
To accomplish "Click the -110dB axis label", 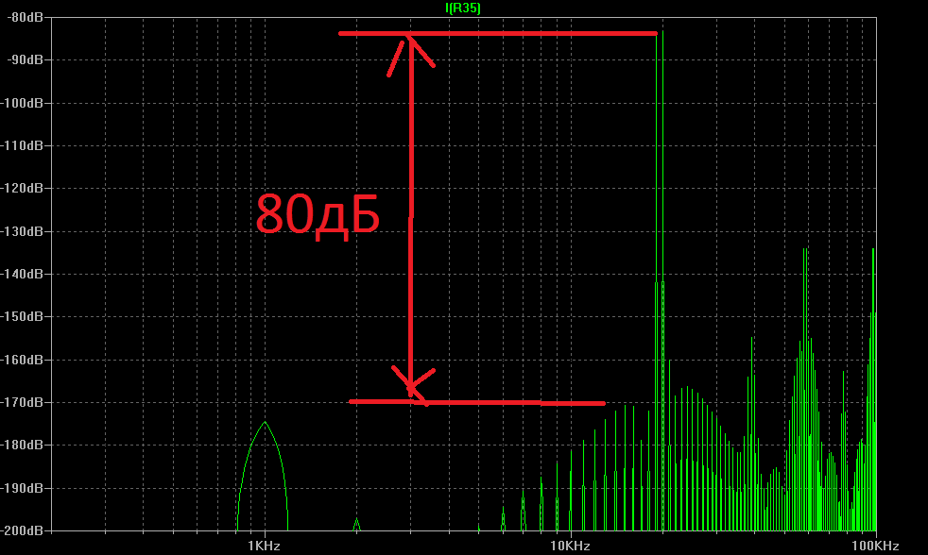I will [22, 146].
